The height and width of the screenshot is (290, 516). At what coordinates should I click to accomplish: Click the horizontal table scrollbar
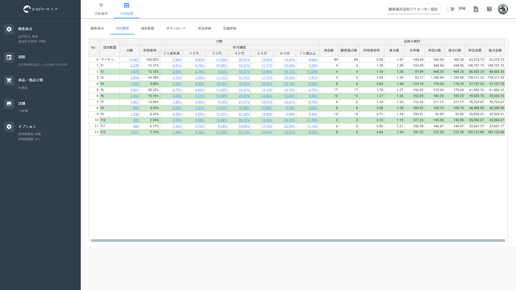pos(298,240)
